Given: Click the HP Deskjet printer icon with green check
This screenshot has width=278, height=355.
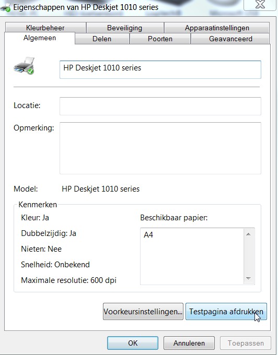Looking at the screenshot, I should coord(24,66).
